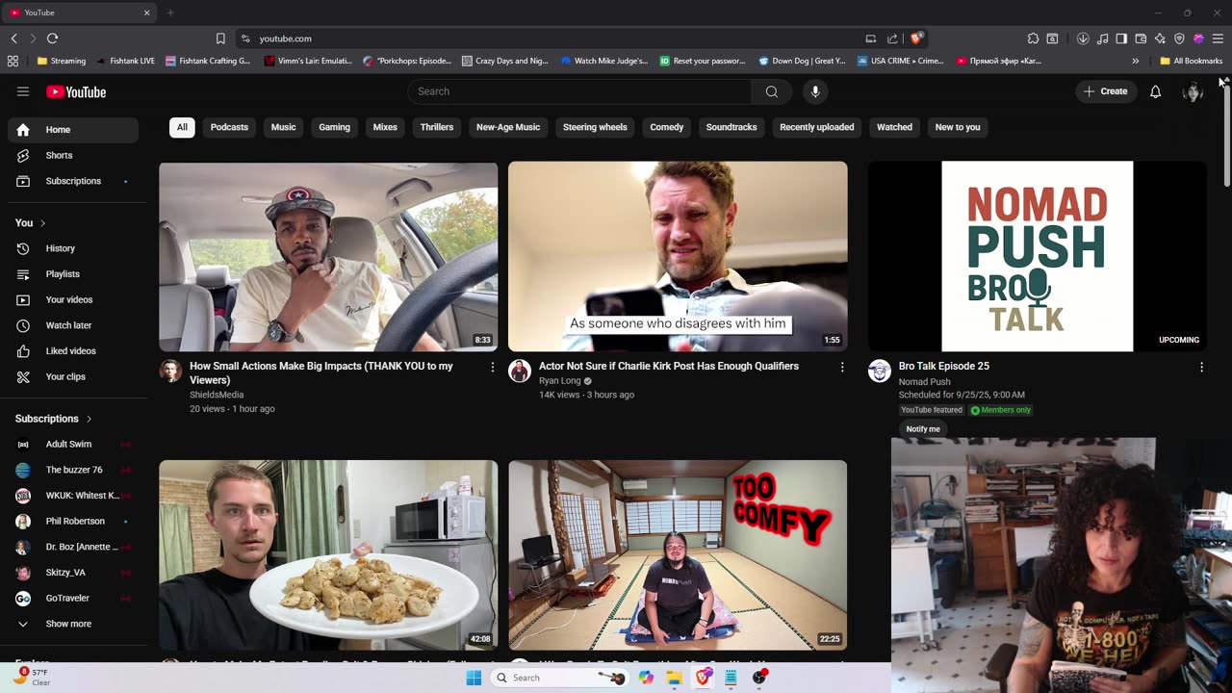1232x693 pixels.
Task: Open Bro Talk Episode 25 thumbnail
Action: pos(1037,256)
